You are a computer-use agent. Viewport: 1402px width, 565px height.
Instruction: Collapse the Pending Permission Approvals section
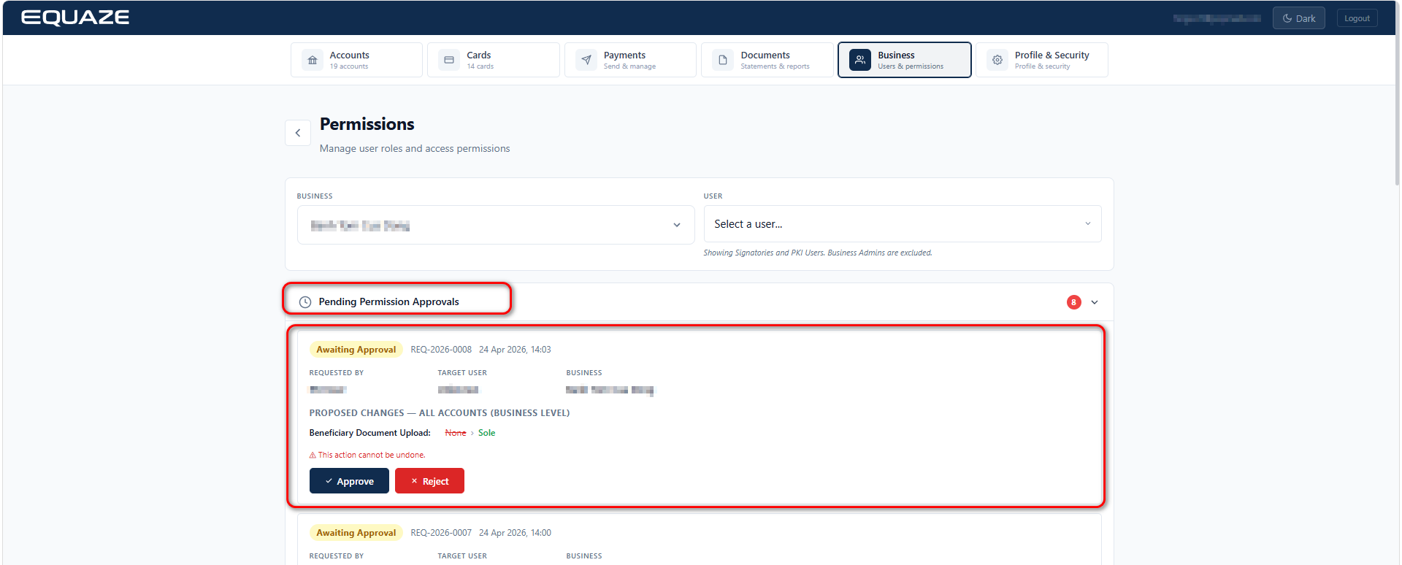1095,302
